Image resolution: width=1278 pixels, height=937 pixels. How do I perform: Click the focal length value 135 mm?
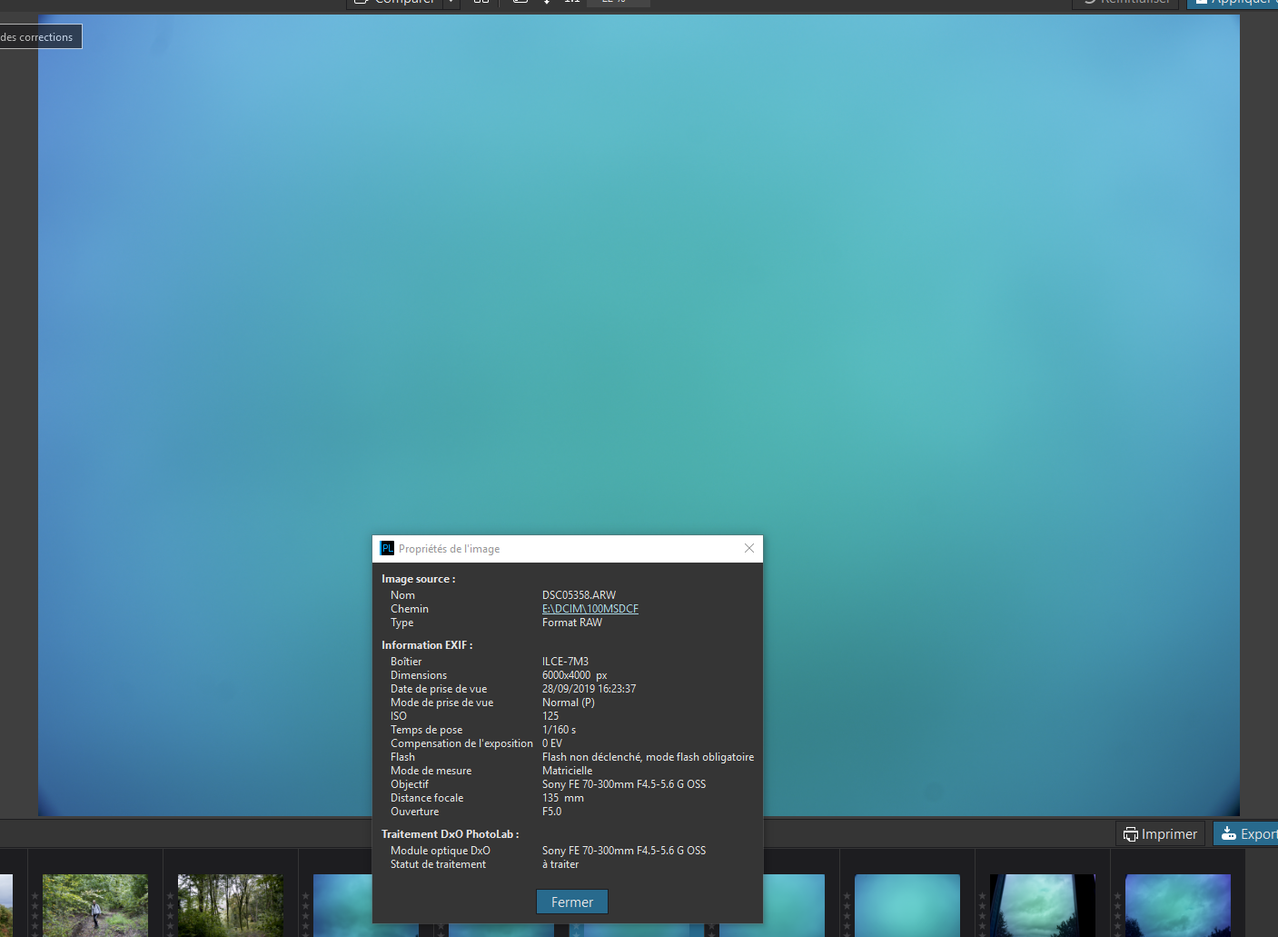coord(563,798)
